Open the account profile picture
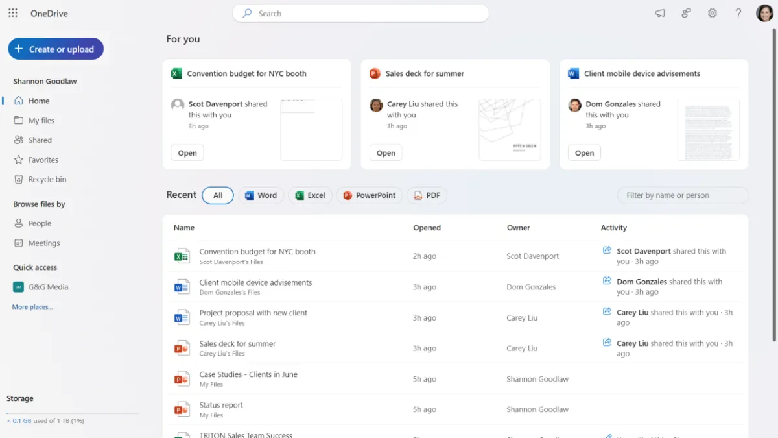The image size is (778, 438). pos(765,13)
